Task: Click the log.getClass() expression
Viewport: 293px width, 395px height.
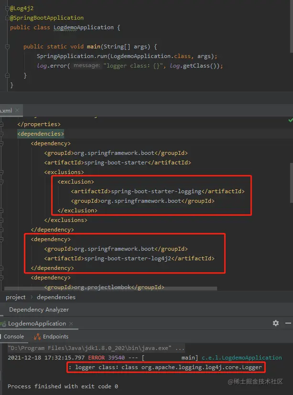Action: [x=195, y=66]
